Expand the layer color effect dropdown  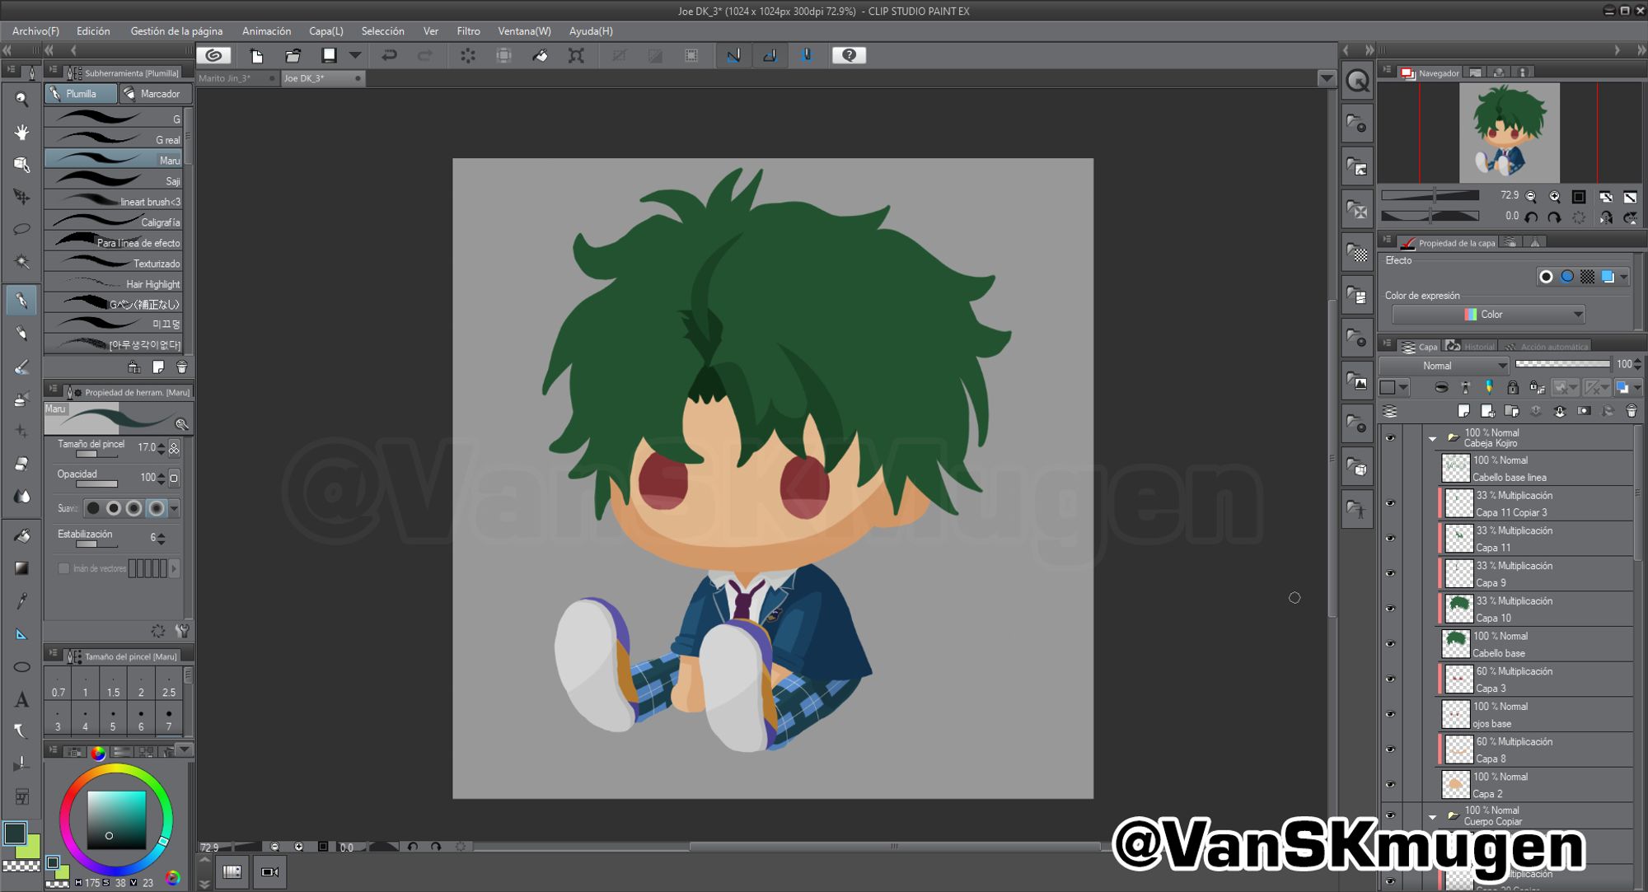tap(1623, 277)
